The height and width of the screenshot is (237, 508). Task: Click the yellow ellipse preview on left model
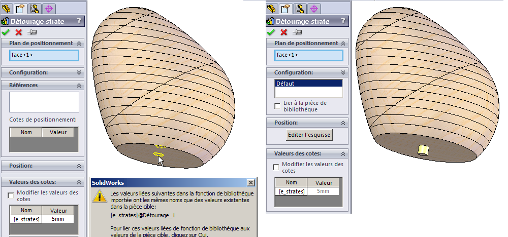coord(158,154)
